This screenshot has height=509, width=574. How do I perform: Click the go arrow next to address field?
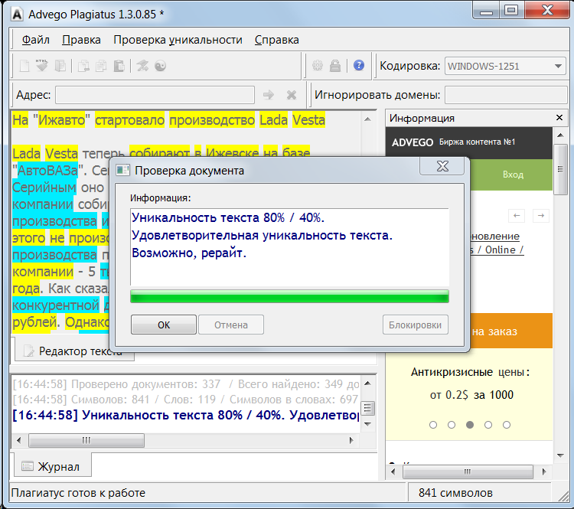pyautogui.click(x=269, y=95)
